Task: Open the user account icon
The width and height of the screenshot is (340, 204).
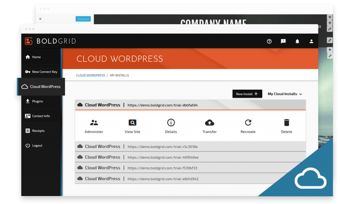Action: point(311,41)
